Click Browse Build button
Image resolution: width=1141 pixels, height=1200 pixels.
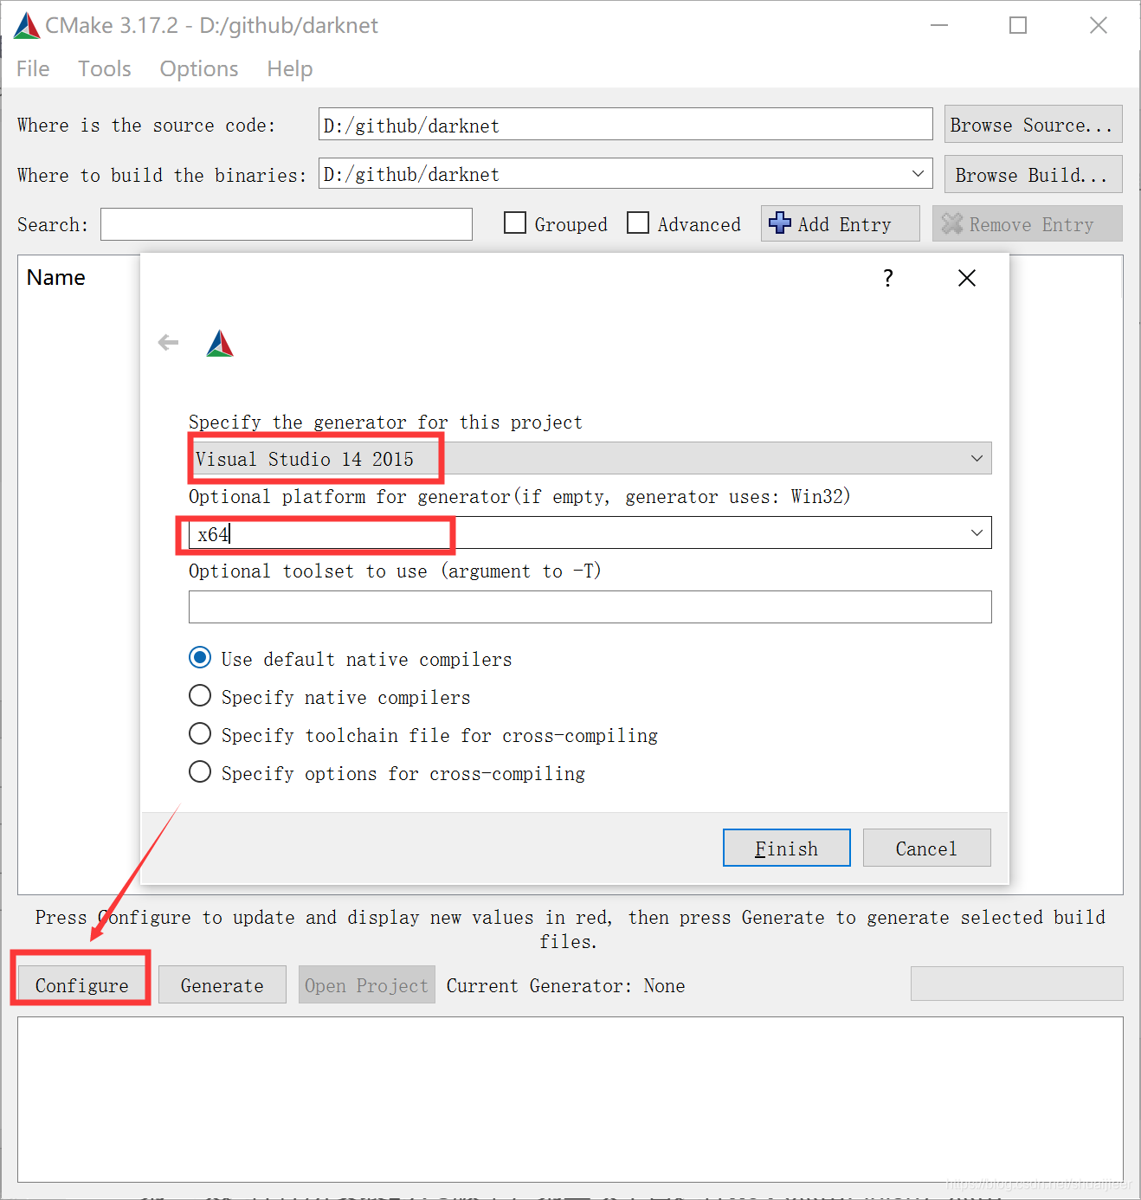click(x=1034, y=174)
